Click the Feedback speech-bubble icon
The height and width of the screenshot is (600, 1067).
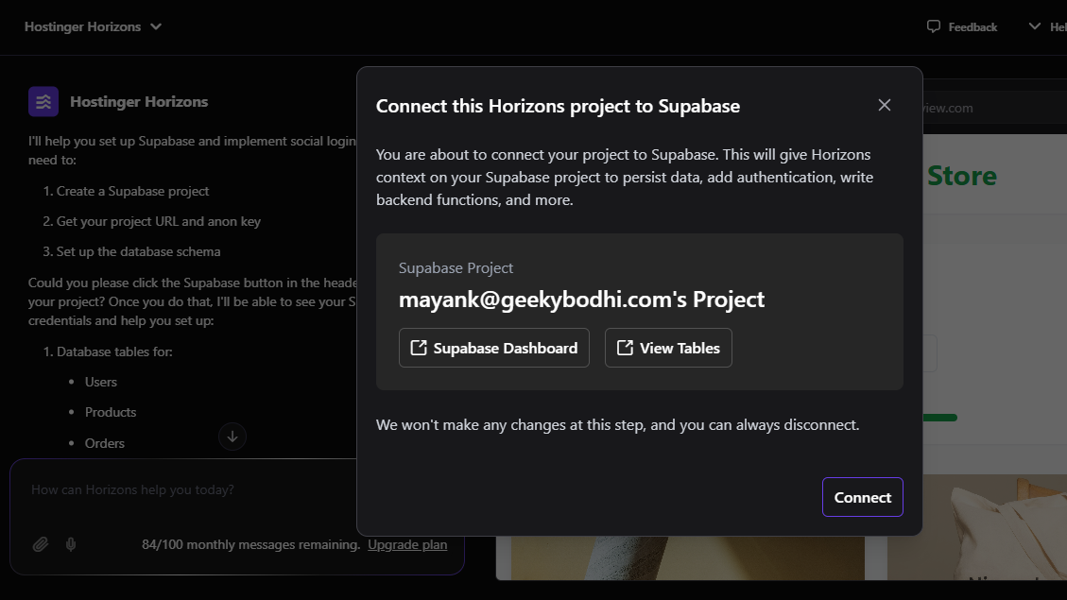[934, 26]
